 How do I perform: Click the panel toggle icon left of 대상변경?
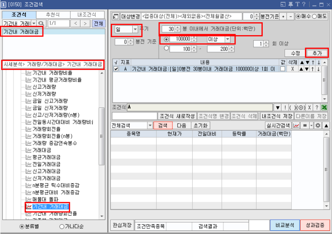pos(116,16)
